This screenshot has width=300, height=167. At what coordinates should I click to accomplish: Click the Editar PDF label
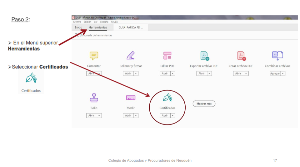pos(167,66)
